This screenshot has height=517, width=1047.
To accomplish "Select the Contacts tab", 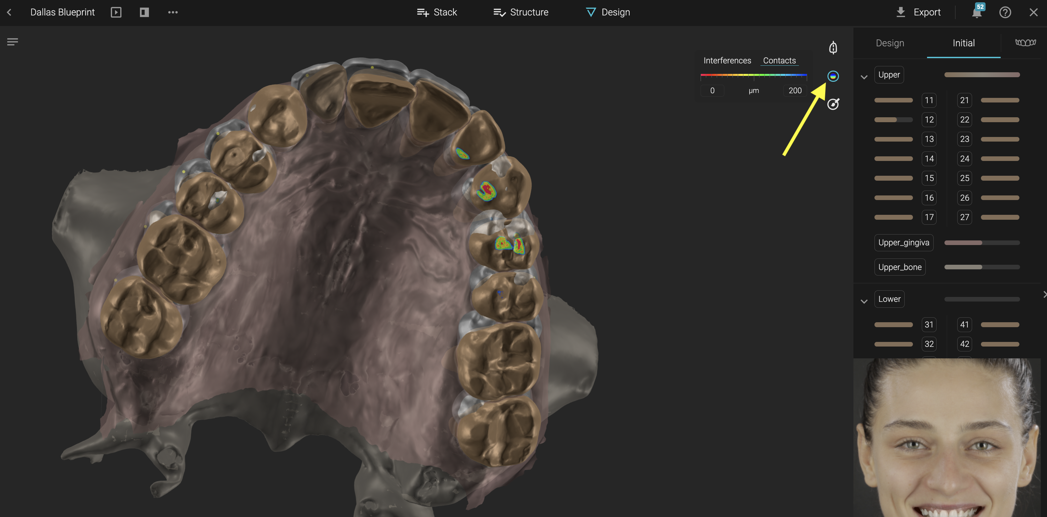I will pyautogui.click(x=779, y=60).
